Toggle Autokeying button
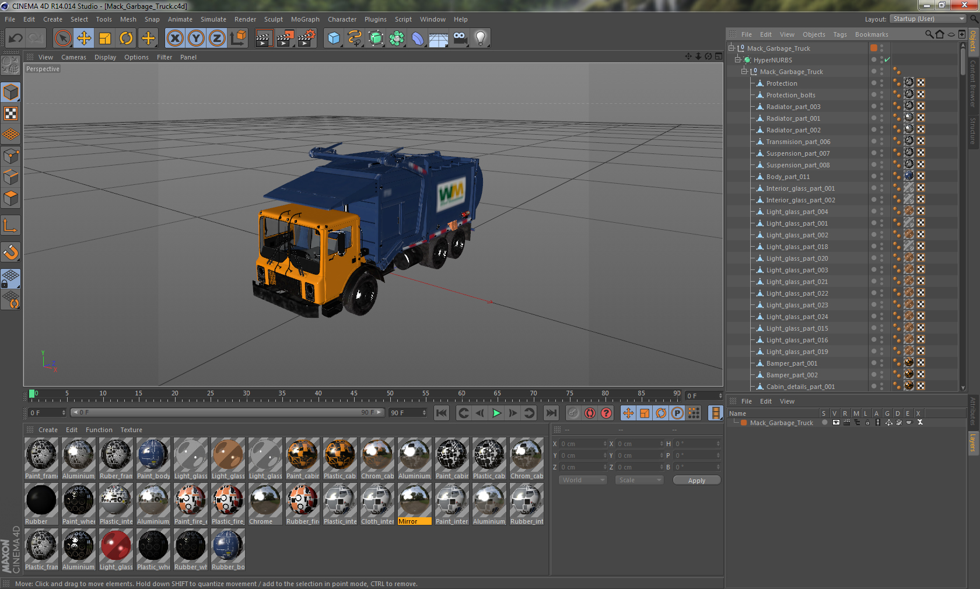Screen dimensions: 980x589 tap(590, 413)
